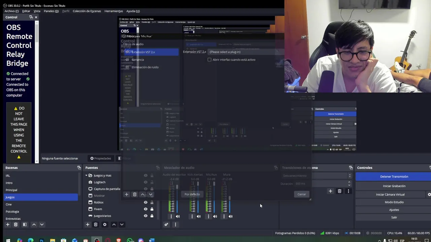The height and width of the screenshot is (242, 431).
Task: Open Herramientas menu
Action: click(114, 11)
